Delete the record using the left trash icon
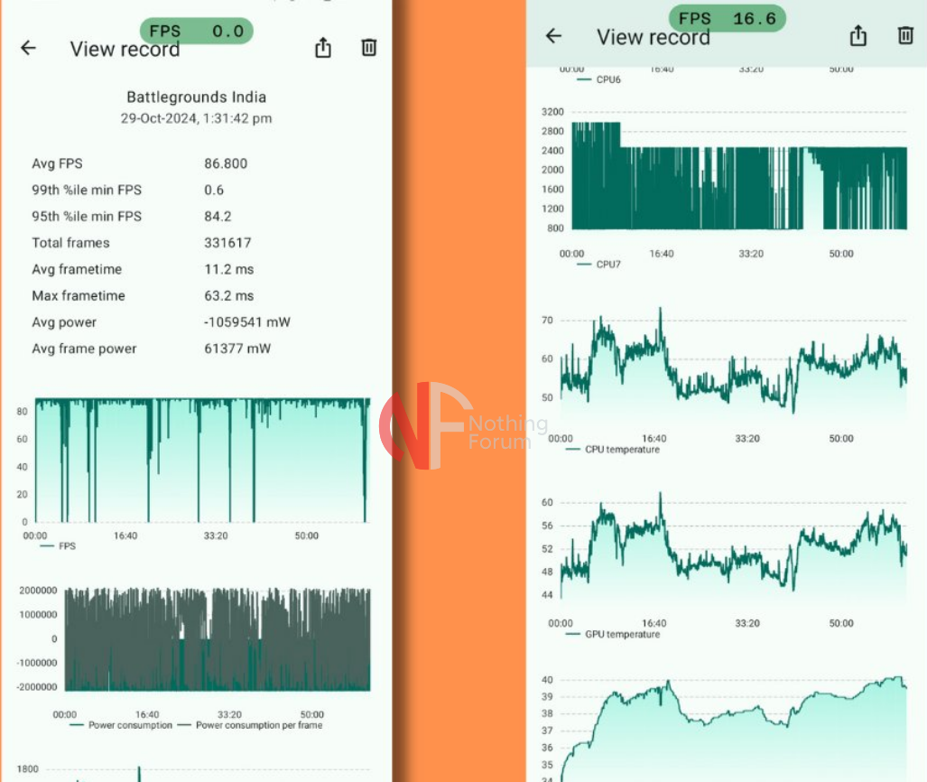 (x=368, y=48)
